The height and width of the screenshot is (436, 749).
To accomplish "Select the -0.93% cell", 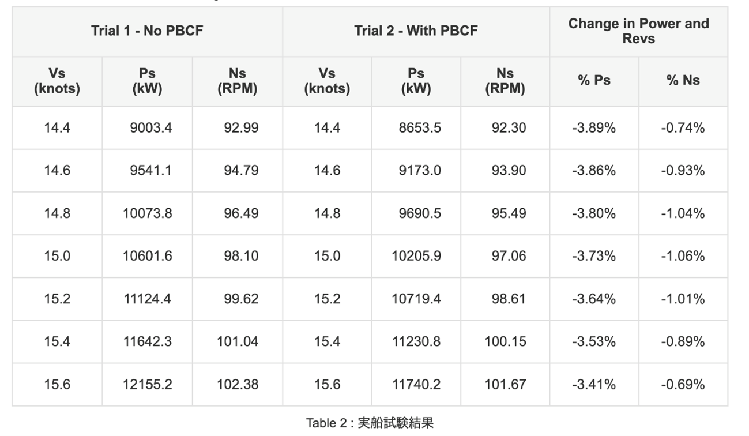I will point(683,171).
